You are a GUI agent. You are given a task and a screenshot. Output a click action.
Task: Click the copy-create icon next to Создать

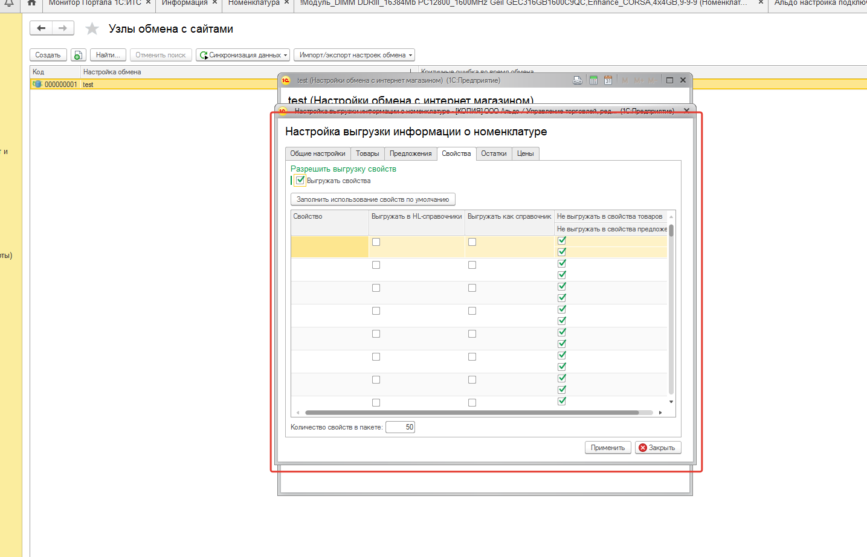pos(78,55)
